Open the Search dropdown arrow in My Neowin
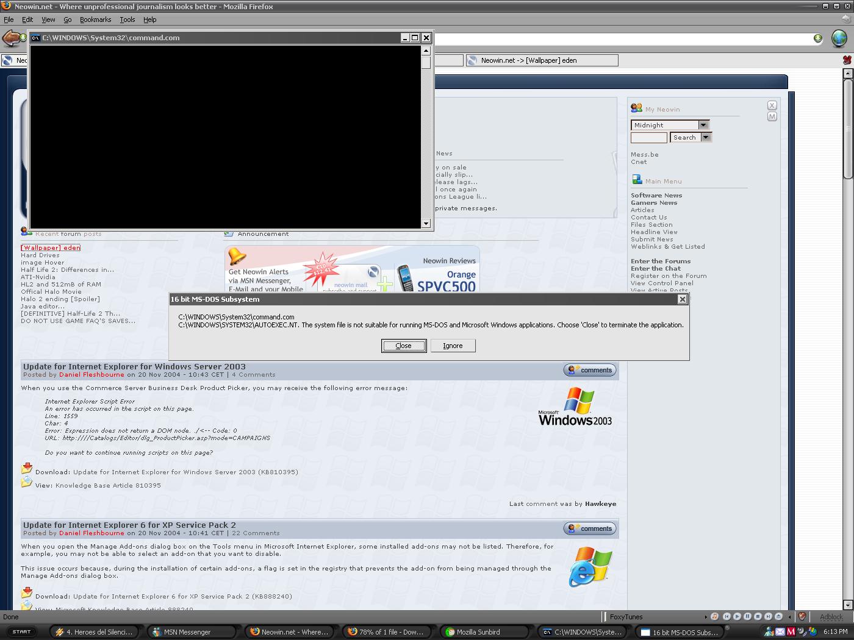The width and height of the screenshot is (854, 640). [706, 137]
